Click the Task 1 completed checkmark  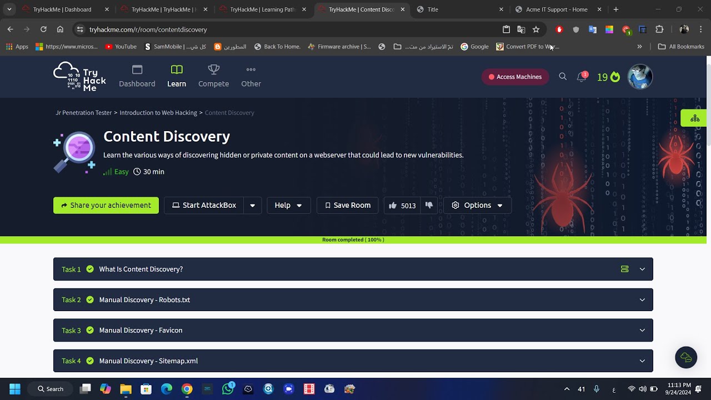[90, 269]
